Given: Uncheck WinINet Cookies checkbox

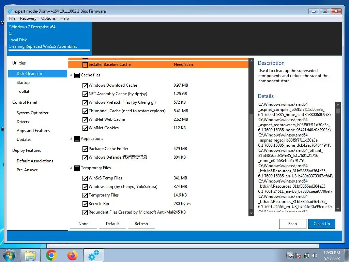Looking at the screenshot, I should point(85,128).
